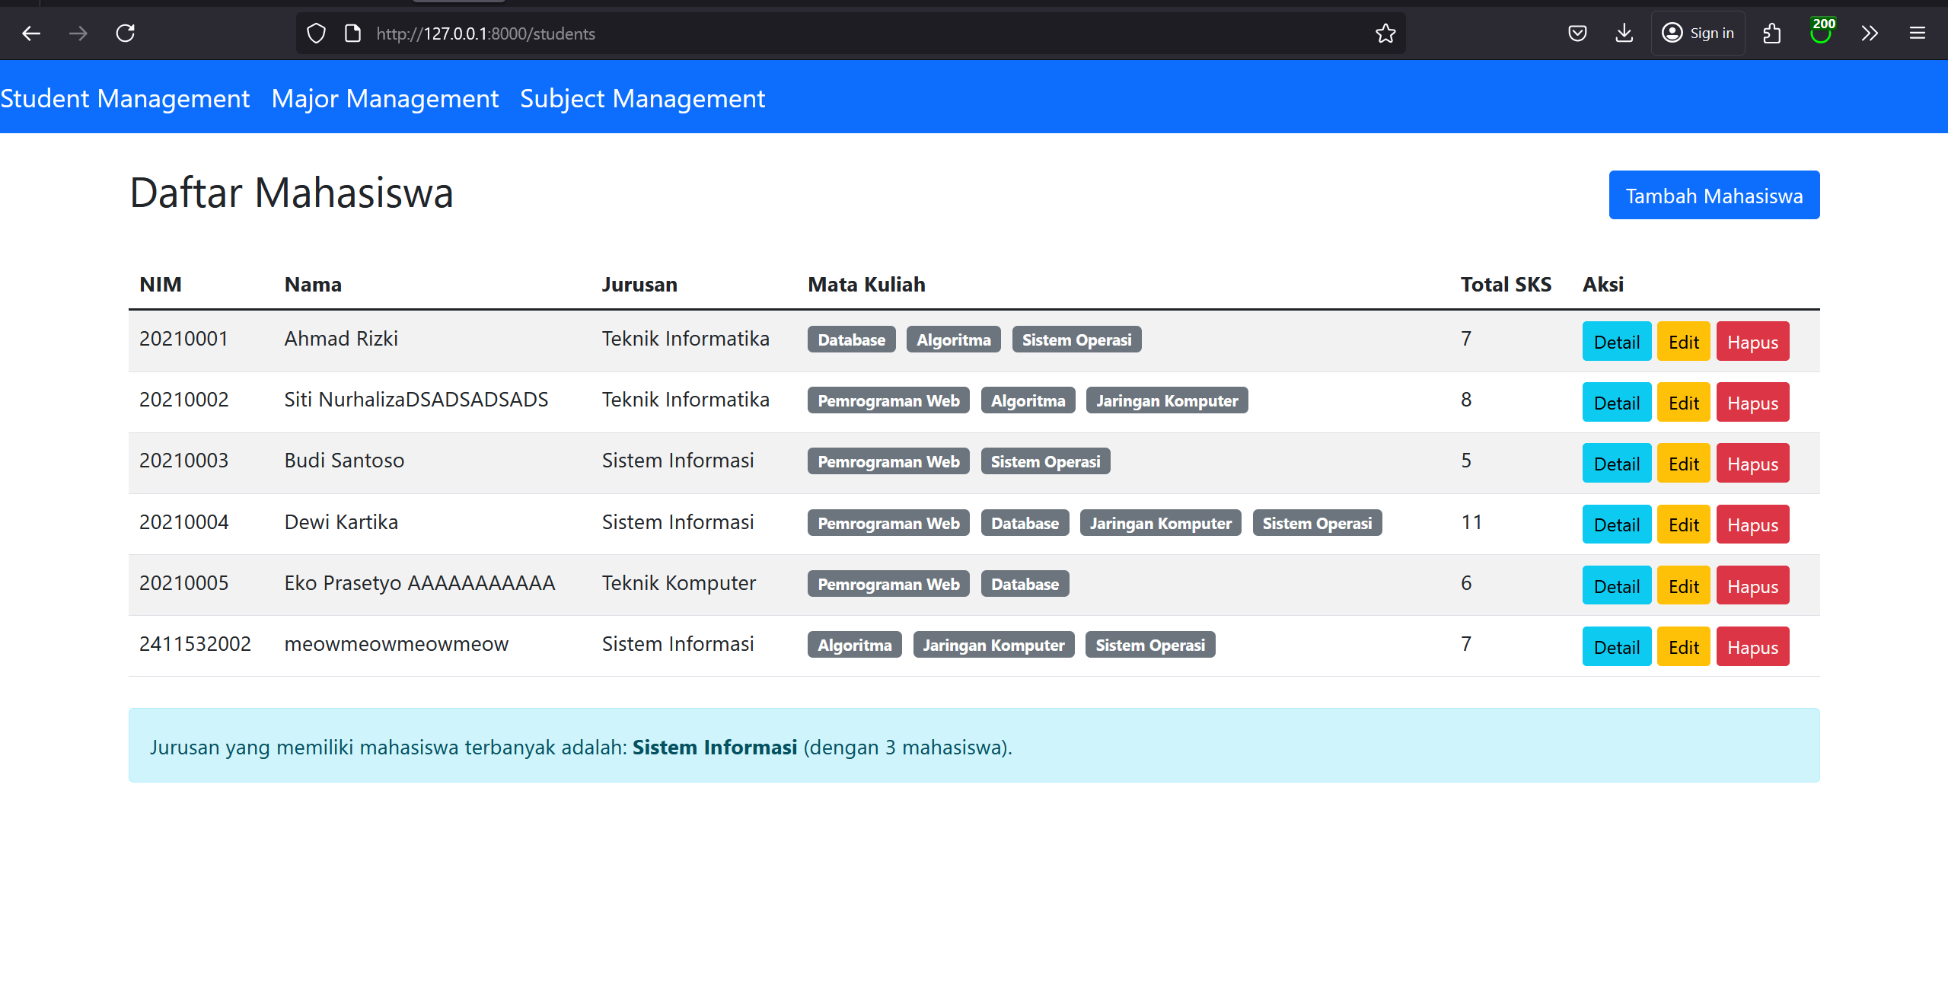Screen dimensions: 1948x982
Task: Bookmark this page with star icon
Action: click(x=1385, y=33)
